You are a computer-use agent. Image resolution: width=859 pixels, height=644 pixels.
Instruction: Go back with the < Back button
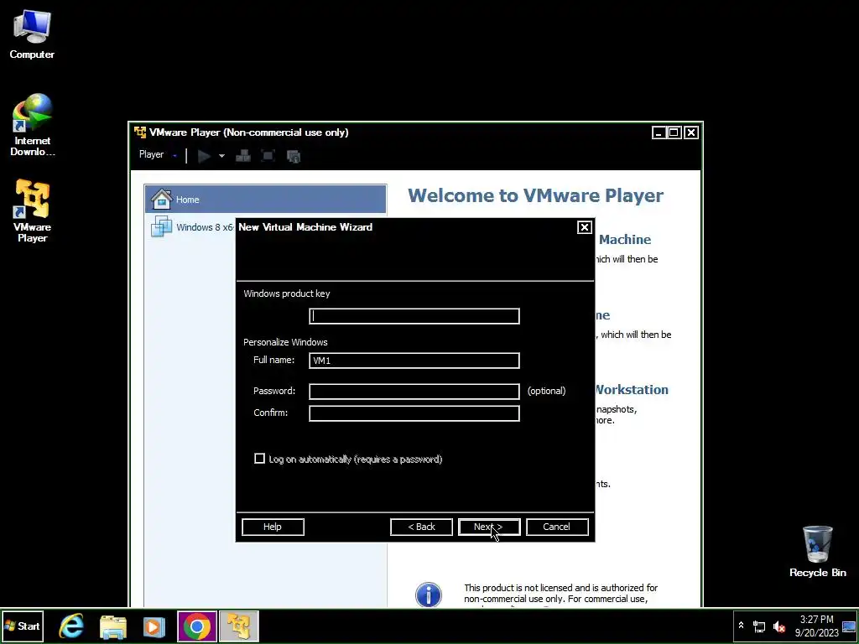click(421, 527)
